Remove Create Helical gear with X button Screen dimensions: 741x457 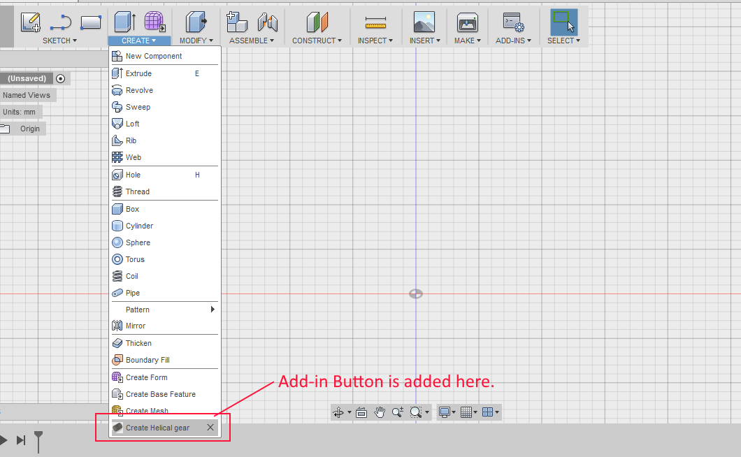click(210, 428)
